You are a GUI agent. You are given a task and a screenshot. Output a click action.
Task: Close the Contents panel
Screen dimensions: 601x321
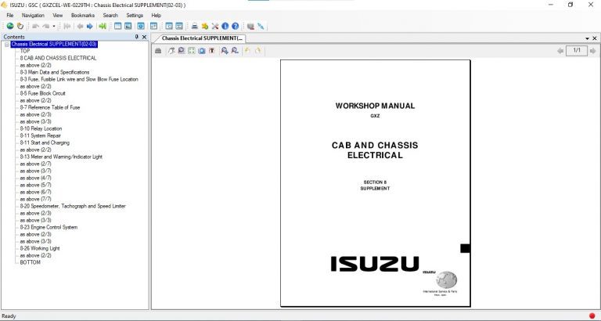click(x=144, y=37)
